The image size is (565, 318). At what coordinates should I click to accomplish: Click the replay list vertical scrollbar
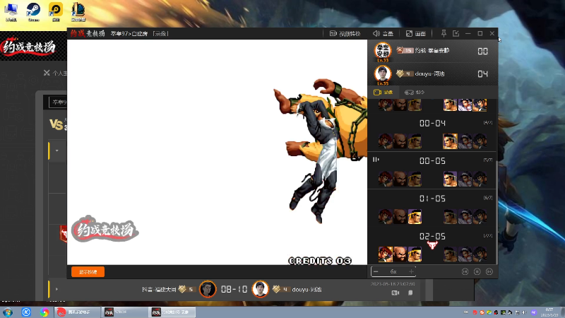496,213
